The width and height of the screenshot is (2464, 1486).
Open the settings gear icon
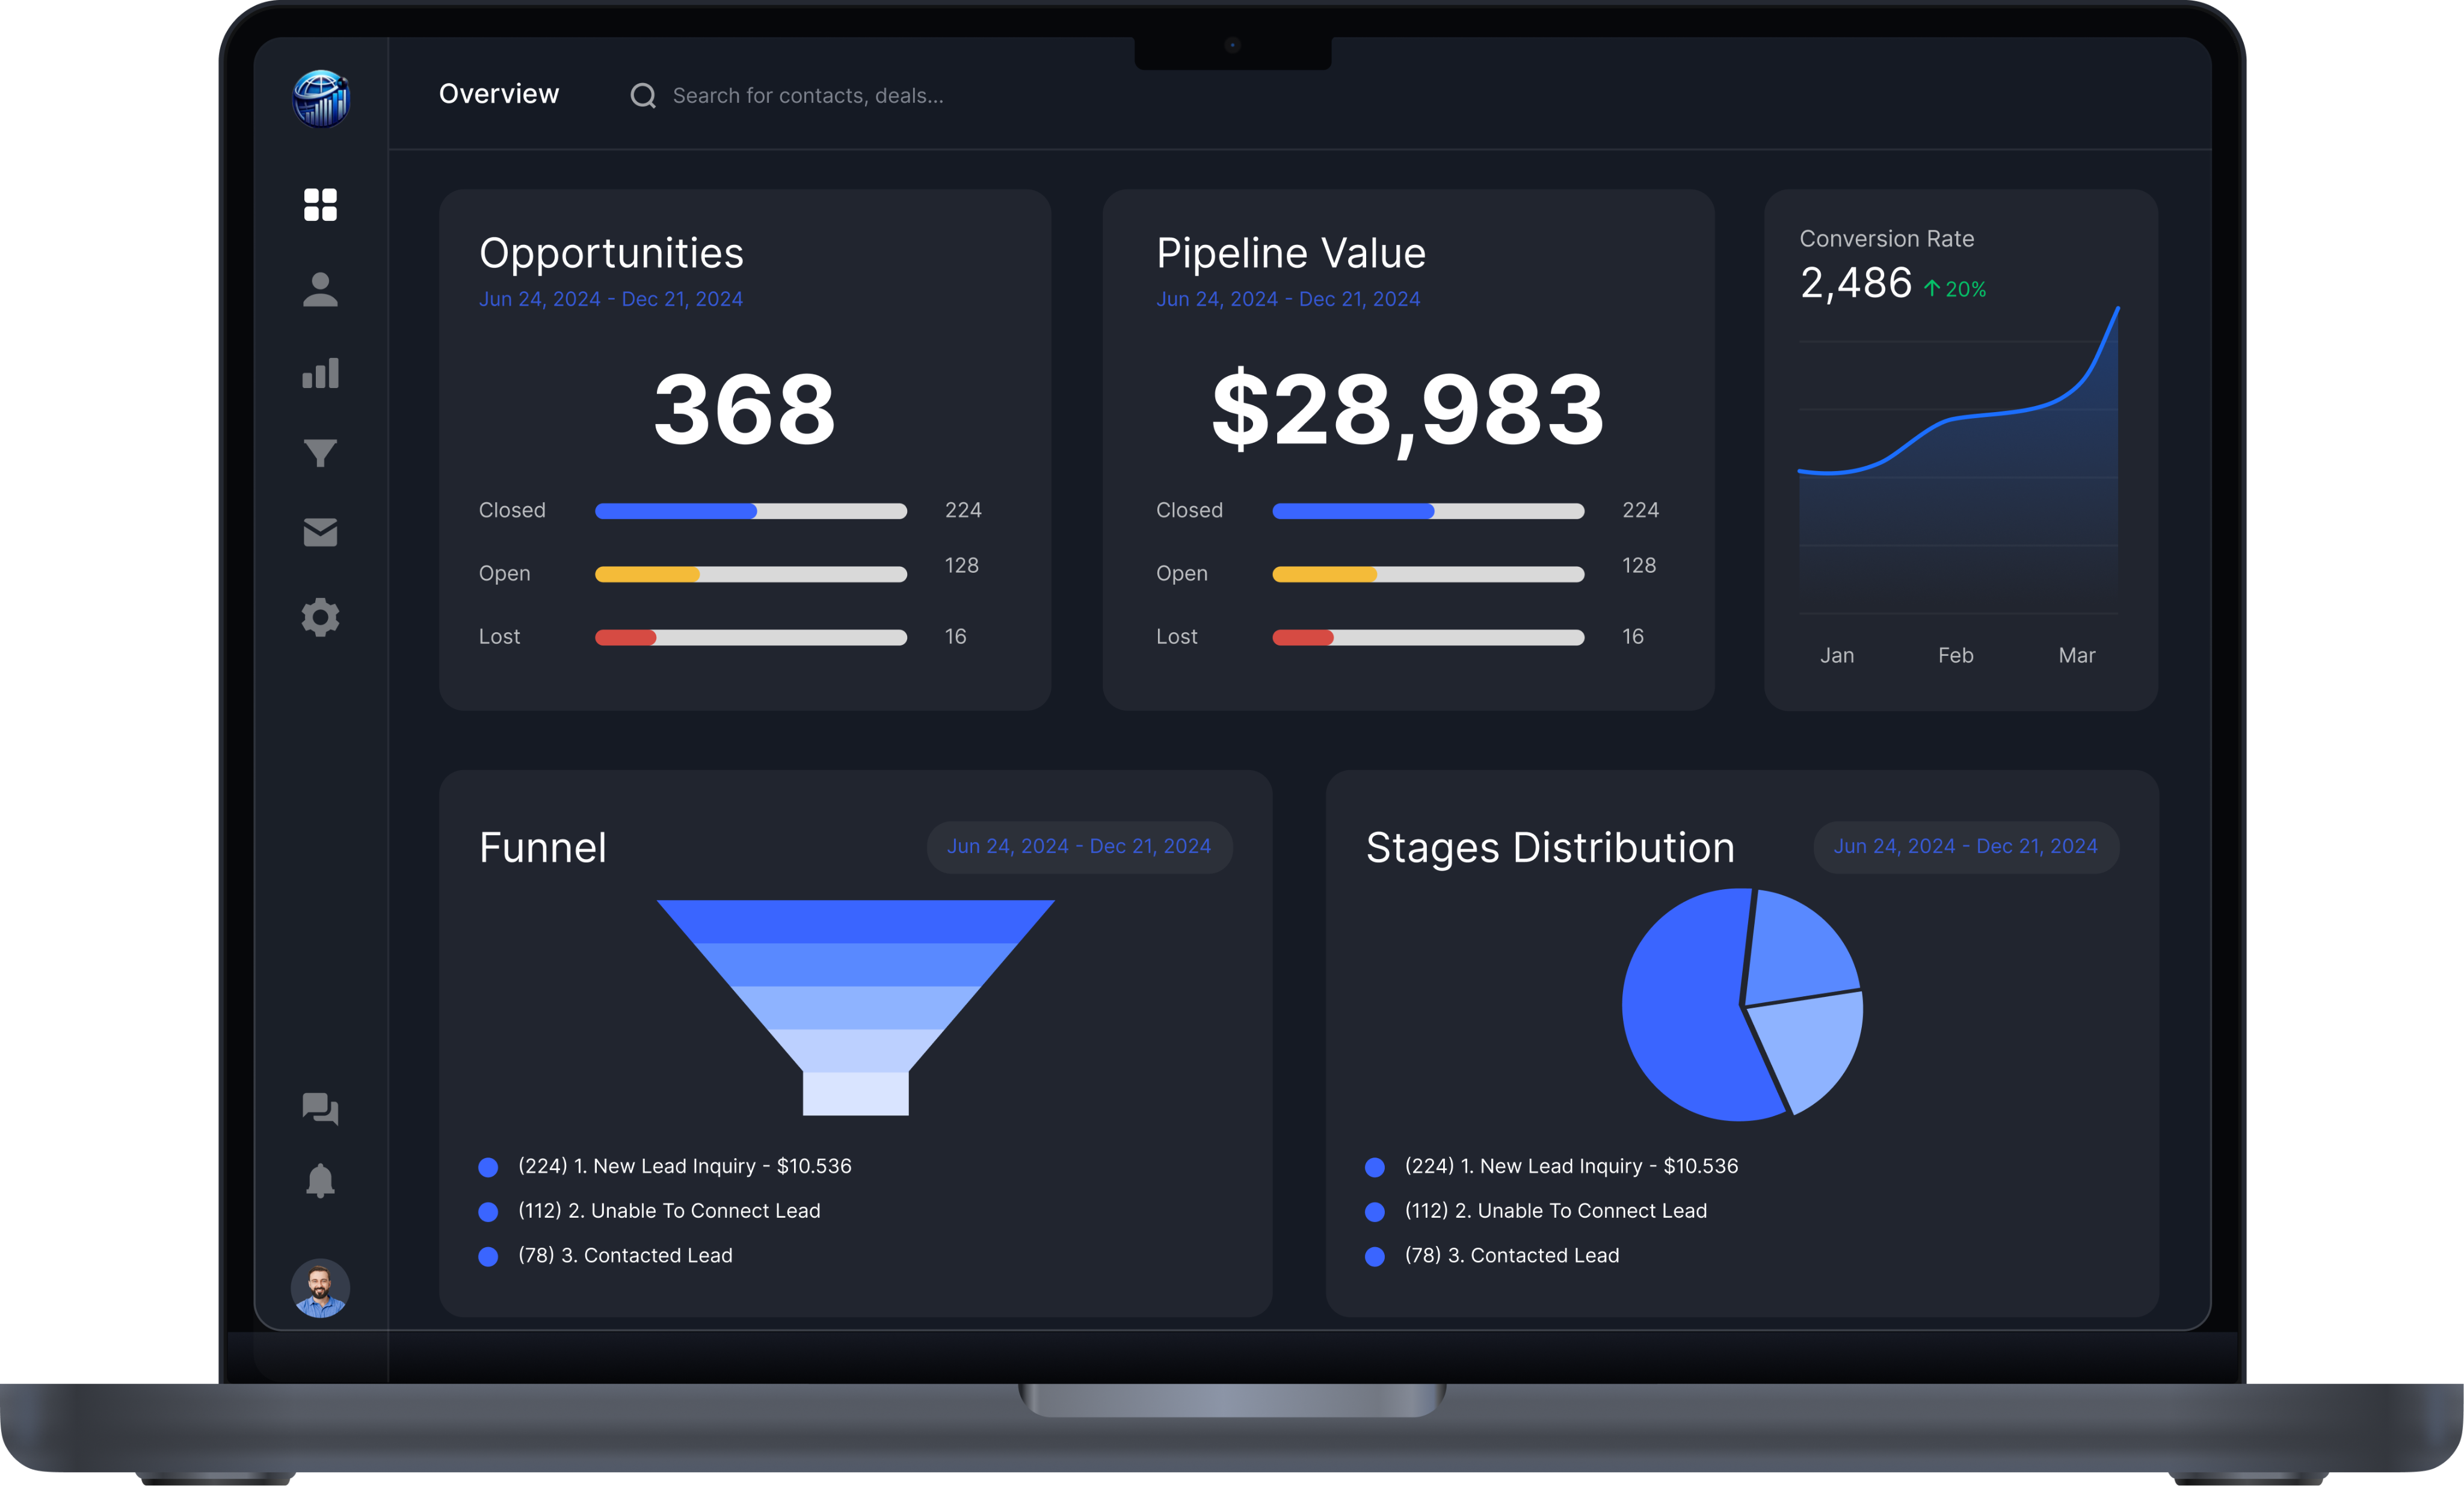pos(320,617)
